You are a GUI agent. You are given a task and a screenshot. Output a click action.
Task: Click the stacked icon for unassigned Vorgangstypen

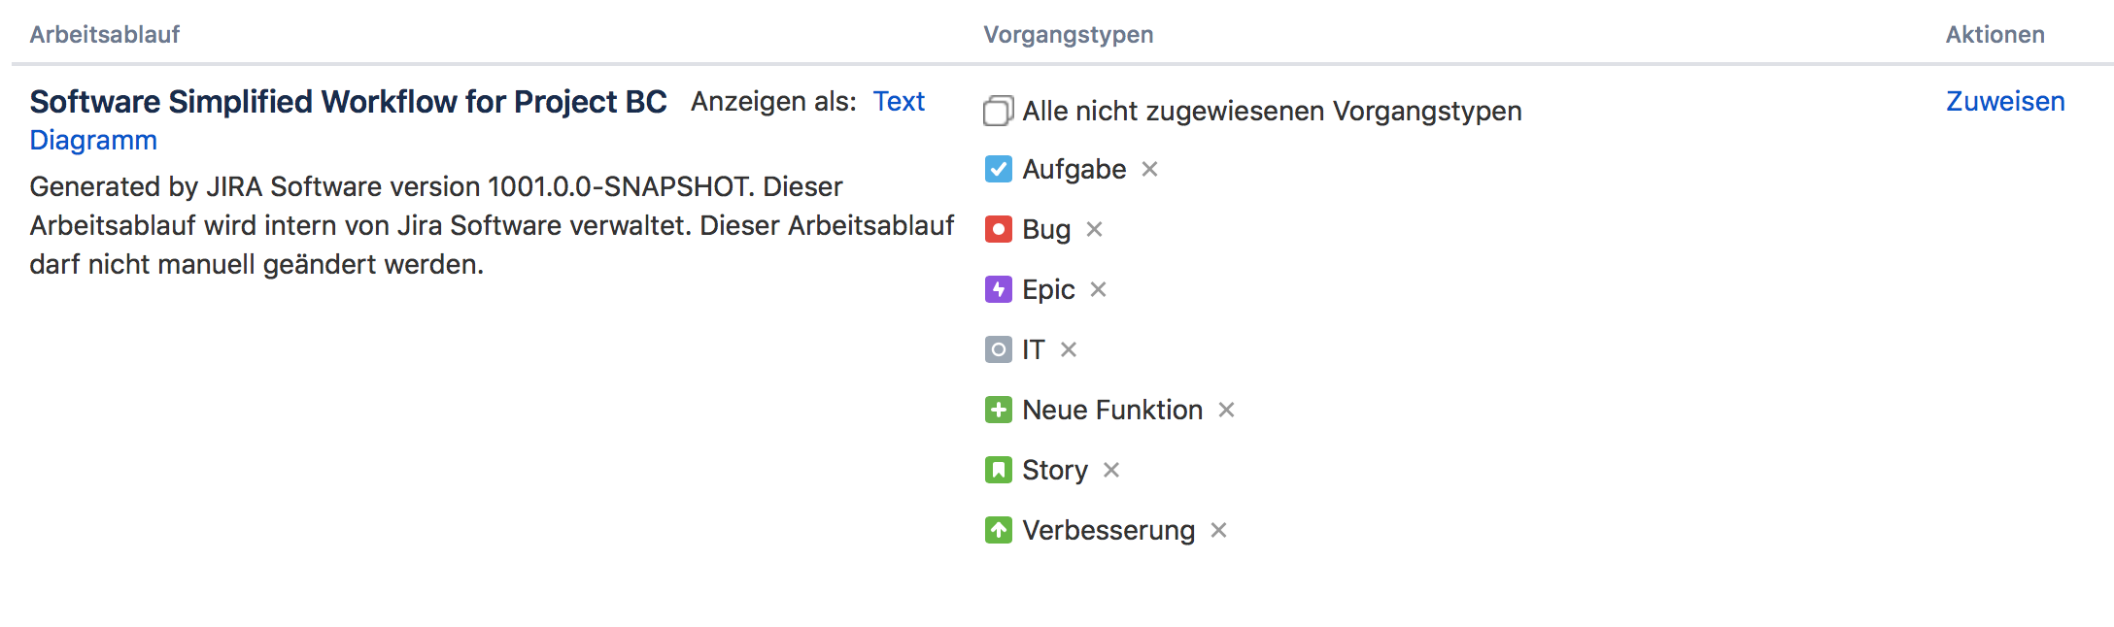(x=998, y=111)
